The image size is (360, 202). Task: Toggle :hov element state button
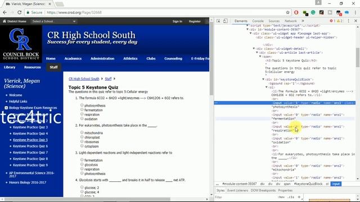point(281,197)
